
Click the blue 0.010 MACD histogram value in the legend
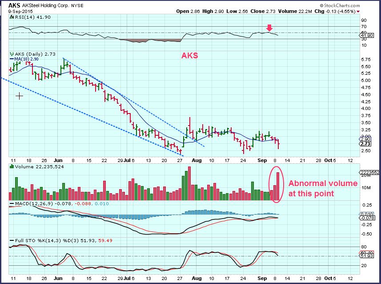click(x=101, y=204)
